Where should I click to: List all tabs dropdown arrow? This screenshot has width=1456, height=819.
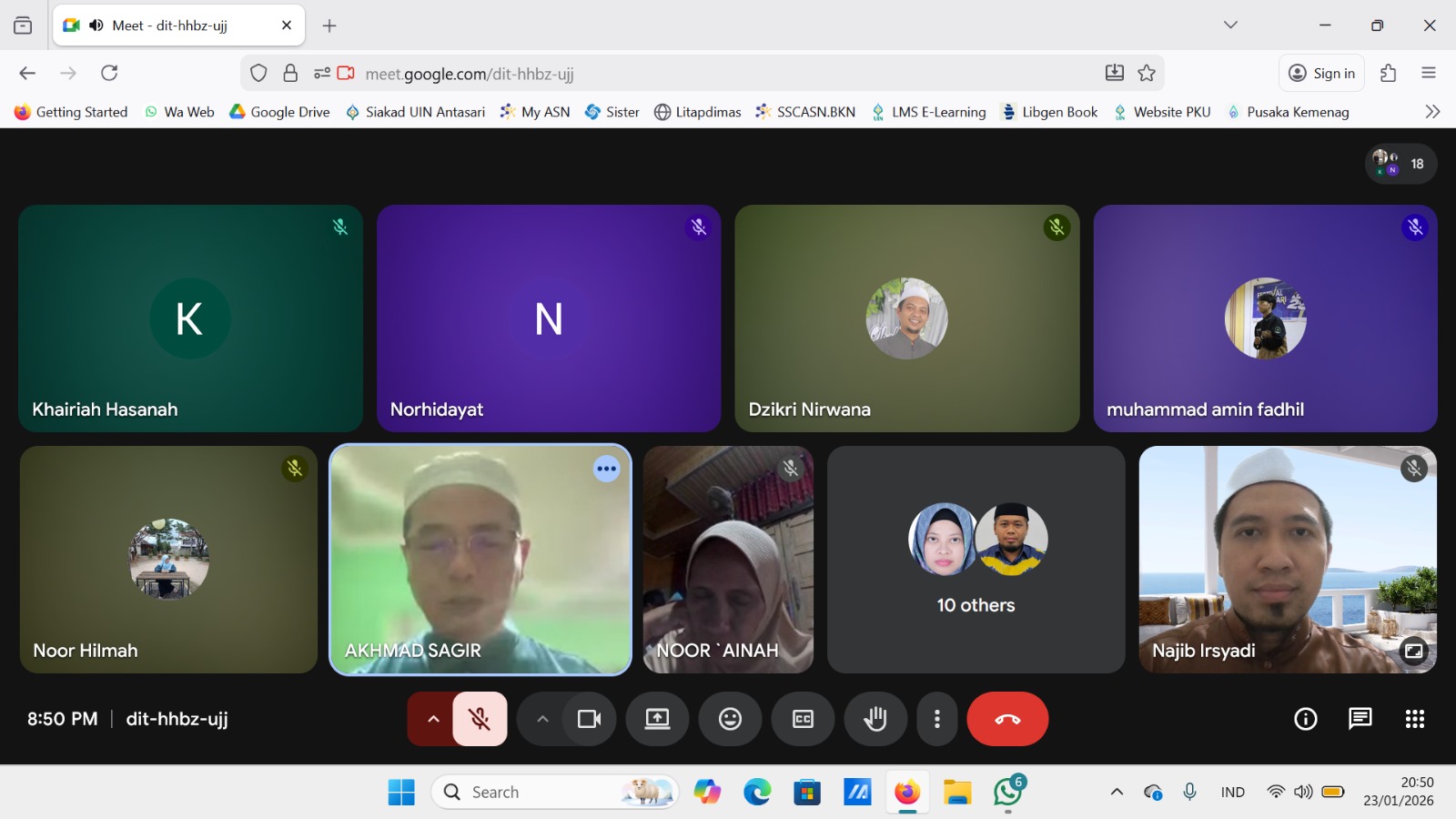click(1230, 25)
